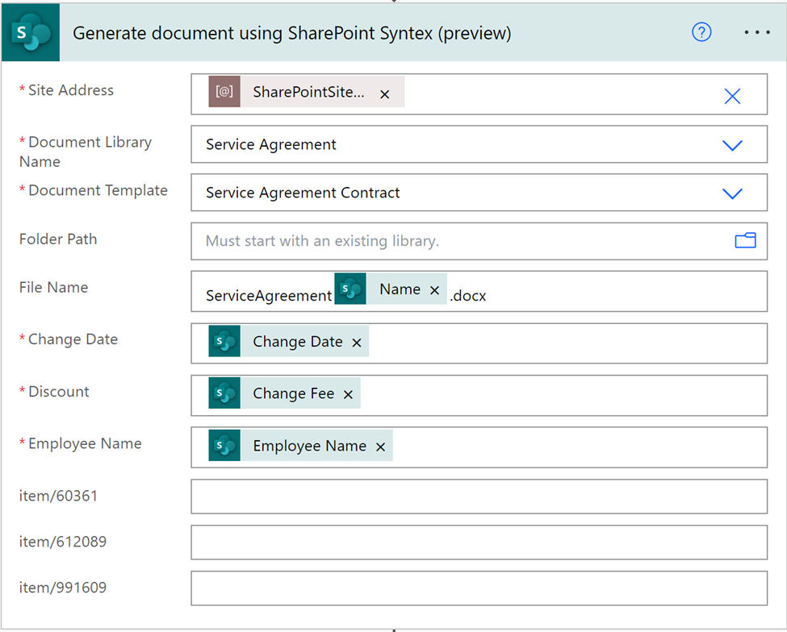Click the Folder Path input field
The height and width of the screenshot is (632, 787).
pyautogui.click(x=460, y=241)
